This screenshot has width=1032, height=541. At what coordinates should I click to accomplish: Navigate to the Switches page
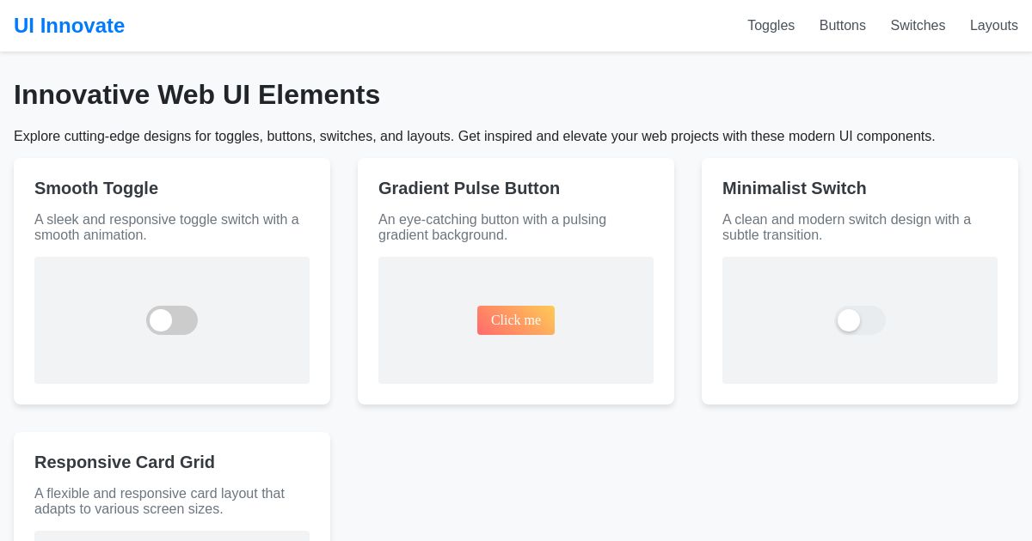click(918, 26)
